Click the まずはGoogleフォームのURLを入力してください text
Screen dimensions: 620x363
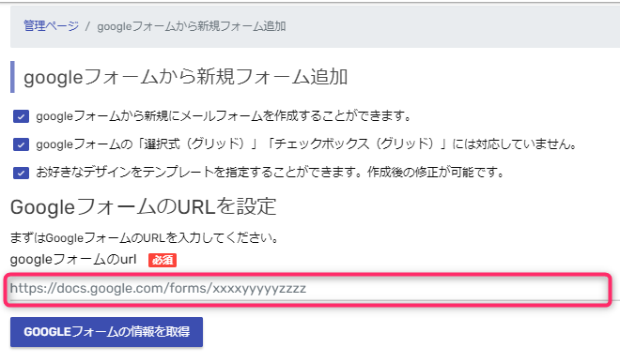[x=145, y=238]
